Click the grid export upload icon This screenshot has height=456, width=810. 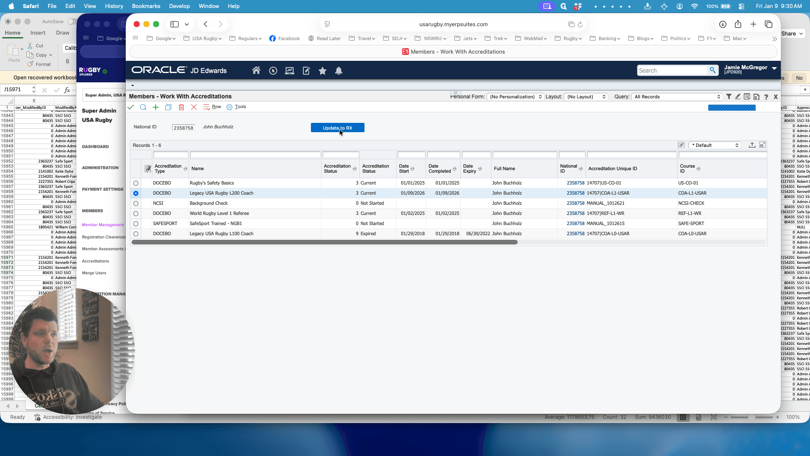coord(752,145)
